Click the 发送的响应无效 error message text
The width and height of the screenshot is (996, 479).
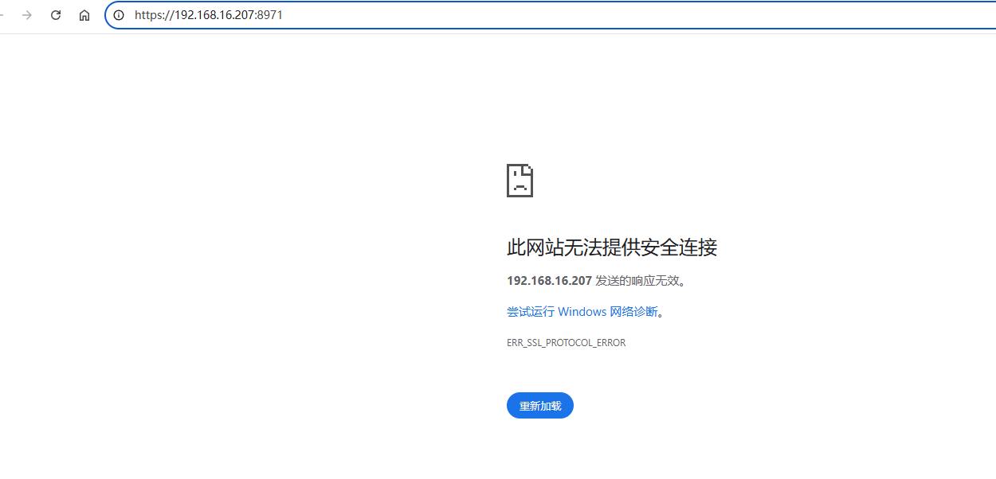click(637, 280)
